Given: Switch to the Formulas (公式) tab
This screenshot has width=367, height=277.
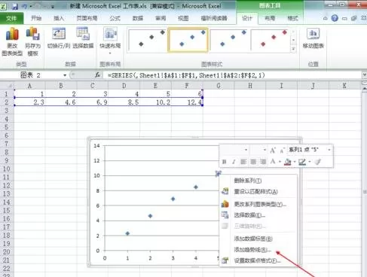Looking at the screenshot, I should coord(115,18).
